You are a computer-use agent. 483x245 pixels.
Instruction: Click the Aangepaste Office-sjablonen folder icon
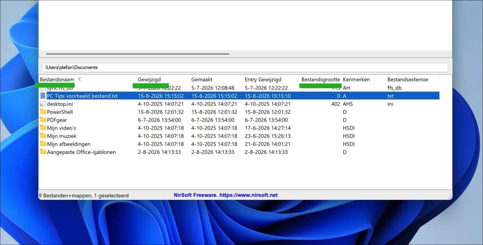[x=43, y=152]
